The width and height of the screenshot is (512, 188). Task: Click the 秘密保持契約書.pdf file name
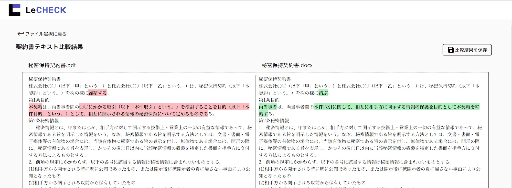click(x=52, y=65)
